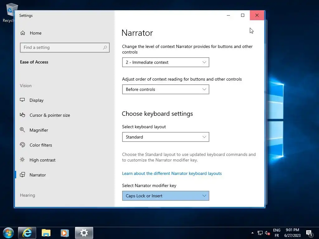Image resolution: width=319 pixels, height=239 pixels.
Task: Click the Vision section label
Action: pos(26,86)
